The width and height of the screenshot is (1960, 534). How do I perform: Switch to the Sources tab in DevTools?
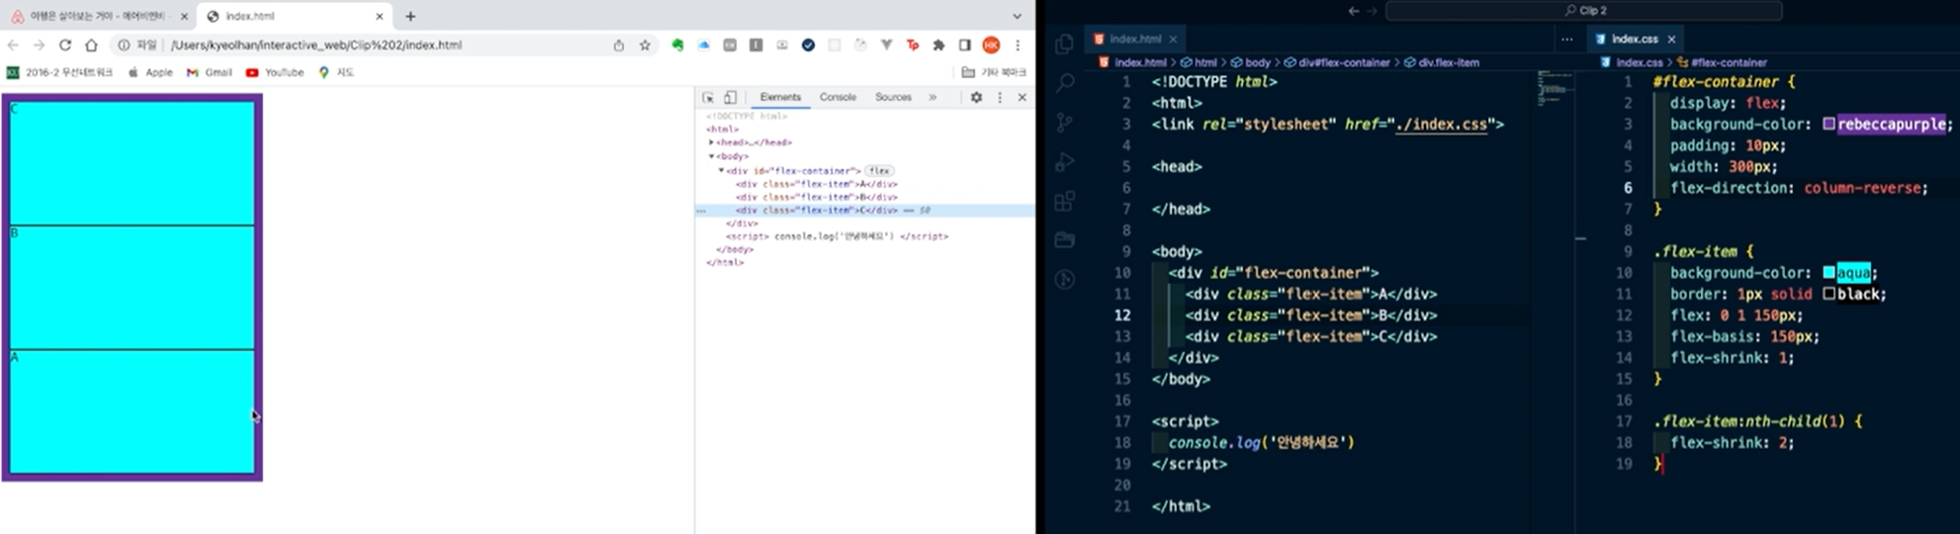pos(893,97)
